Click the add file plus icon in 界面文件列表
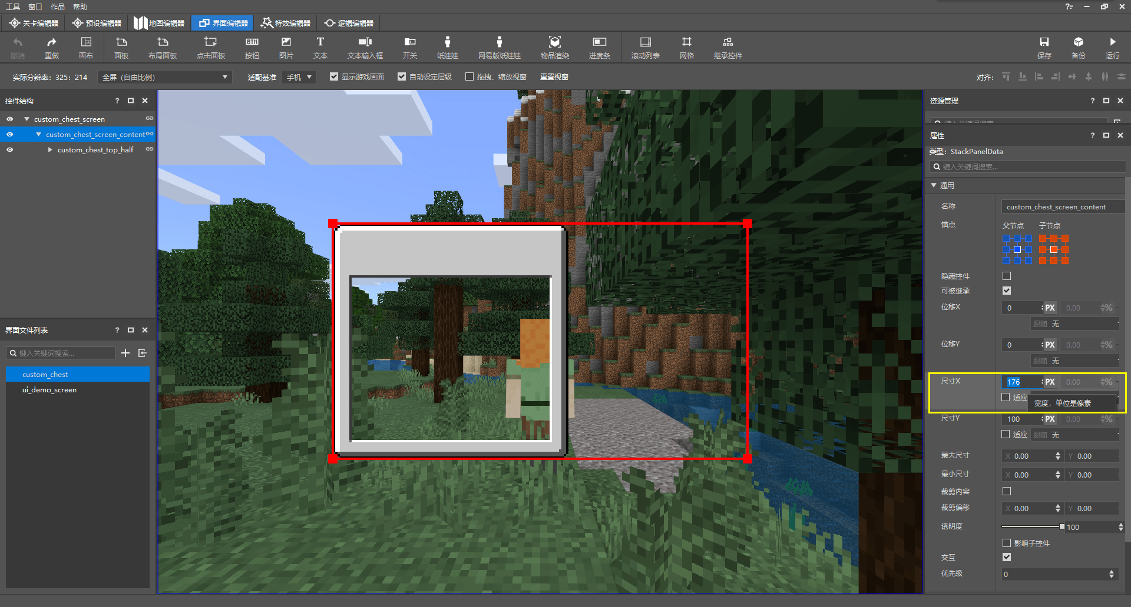1131x607 pixels. [x=125, y=353]
